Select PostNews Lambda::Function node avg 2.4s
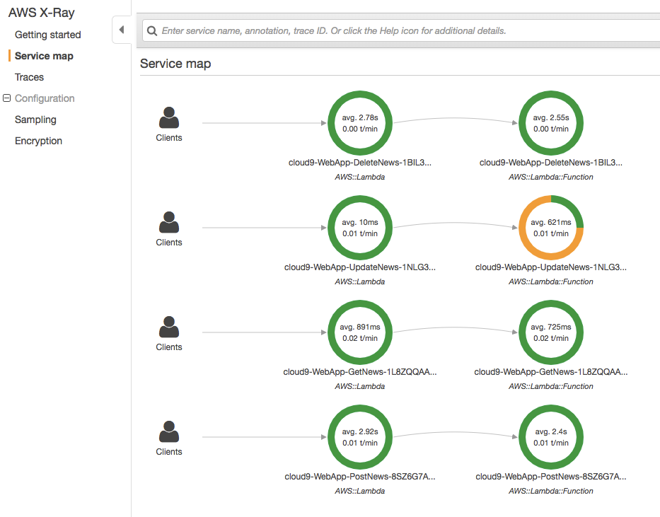Image resolution: width=660 pixels, height=517 pixels. coord(551,437)
